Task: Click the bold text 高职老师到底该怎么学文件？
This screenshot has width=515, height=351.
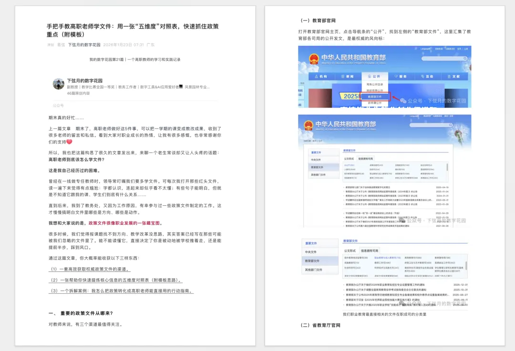Action: (x=76, y=160)
